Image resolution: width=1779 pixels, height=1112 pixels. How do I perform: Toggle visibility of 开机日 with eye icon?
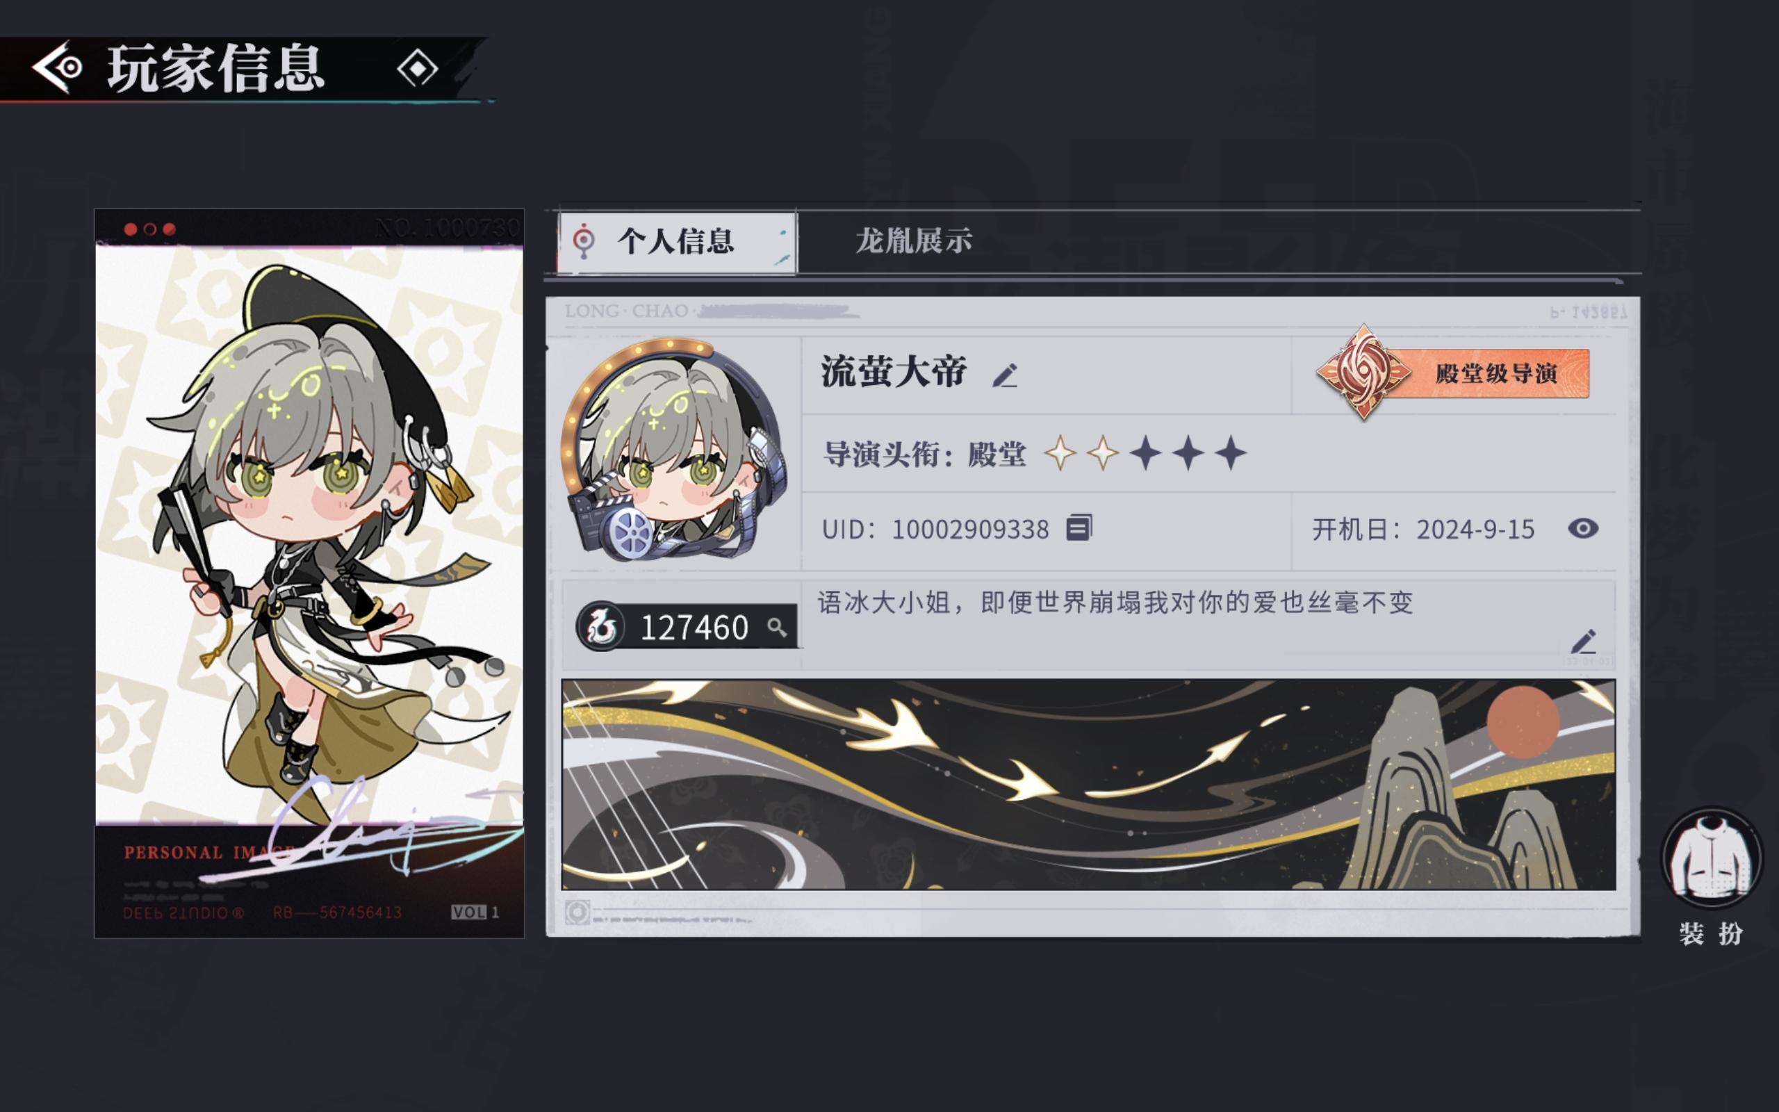click(x=1583, y=528)
